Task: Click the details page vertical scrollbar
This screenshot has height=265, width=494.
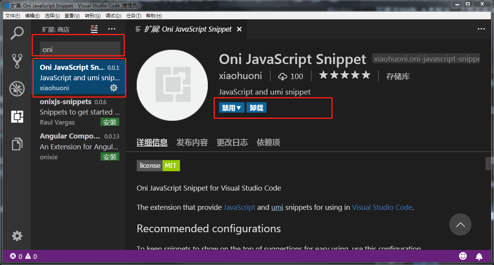Action: click(x=489, y=164)
